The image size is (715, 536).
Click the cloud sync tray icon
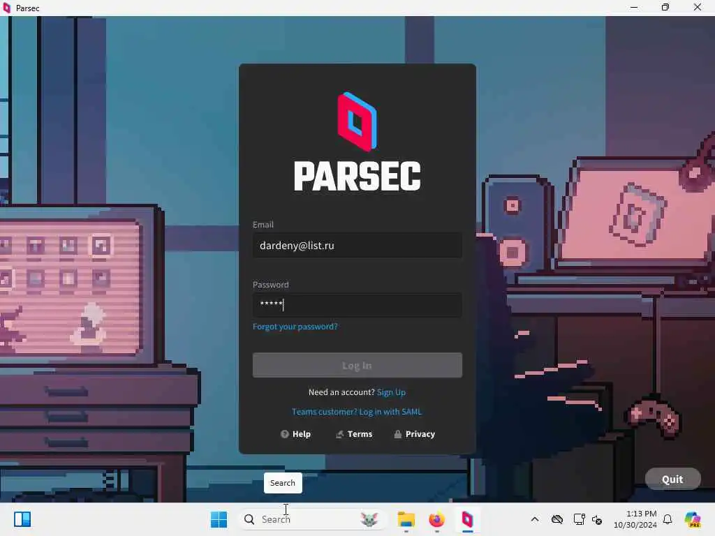[556, 519]
